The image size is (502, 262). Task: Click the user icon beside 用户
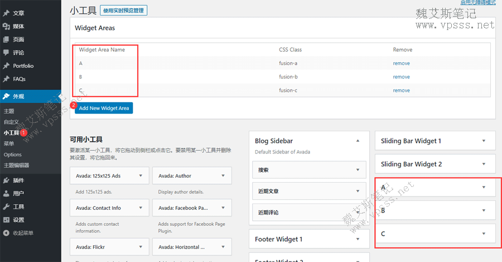pyautogui.click(x=6, y=194)
